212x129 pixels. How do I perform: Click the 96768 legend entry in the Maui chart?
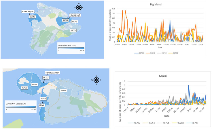click(178, 123)
